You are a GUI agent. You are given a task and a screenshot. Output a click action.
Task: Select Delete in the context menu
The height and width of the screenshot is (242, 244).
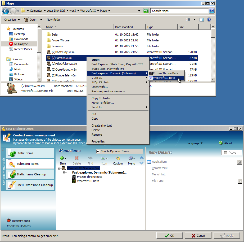point(118,130)
